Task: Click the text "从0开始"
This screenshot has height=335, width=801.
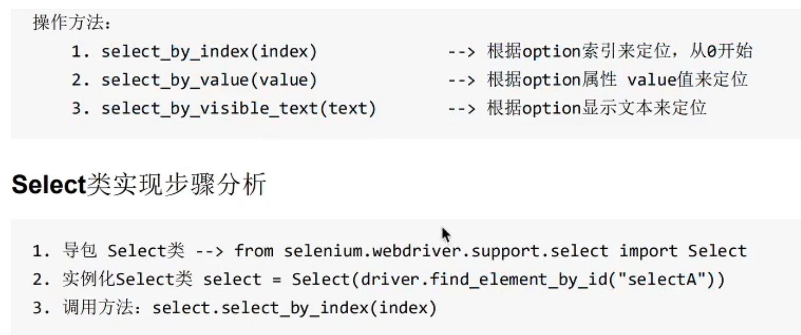Action: [x=721, y=51]
